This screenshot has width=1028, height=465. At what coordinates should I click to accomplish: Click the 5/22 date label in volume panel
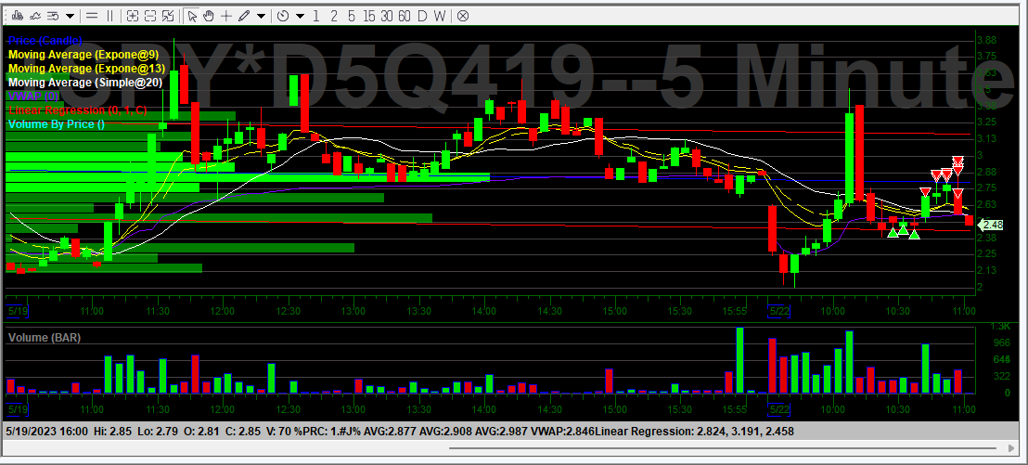click(x=780, y=409)
